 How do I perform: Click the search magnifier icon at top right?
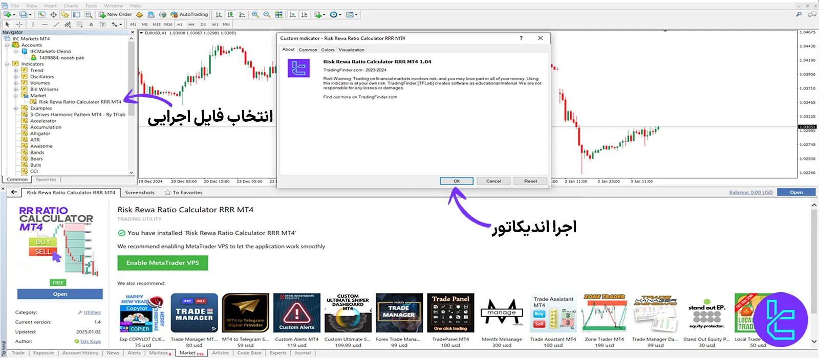tap(799, 14)
